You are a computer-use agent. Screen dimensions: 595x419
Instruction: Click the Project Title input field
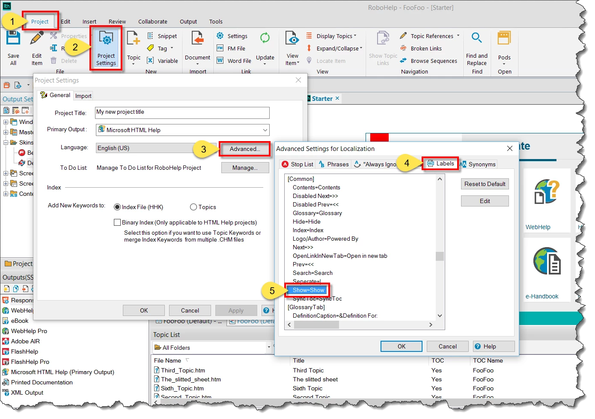(x=182, y=112)
